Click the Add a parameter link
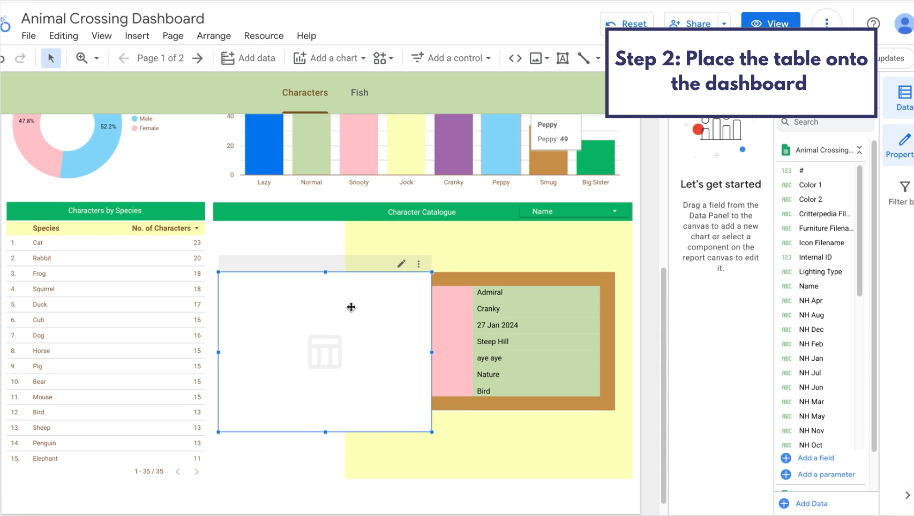Image resolution: width=914 pixels, height=516 pixels. coord(826,474)
